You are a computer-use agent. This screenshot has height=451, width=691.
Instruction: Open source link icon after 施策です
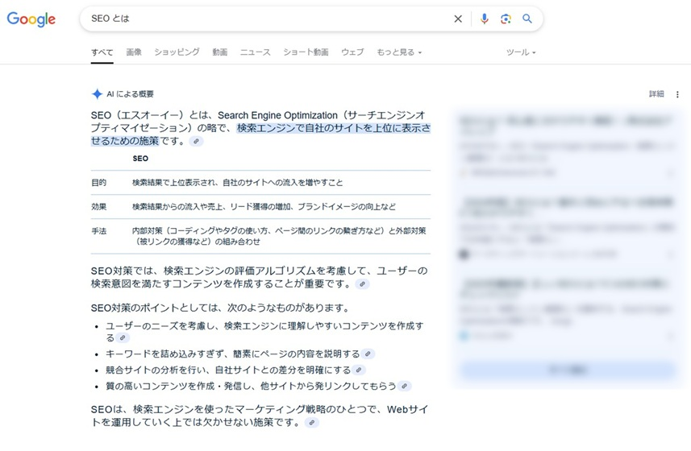pos(196,141)
